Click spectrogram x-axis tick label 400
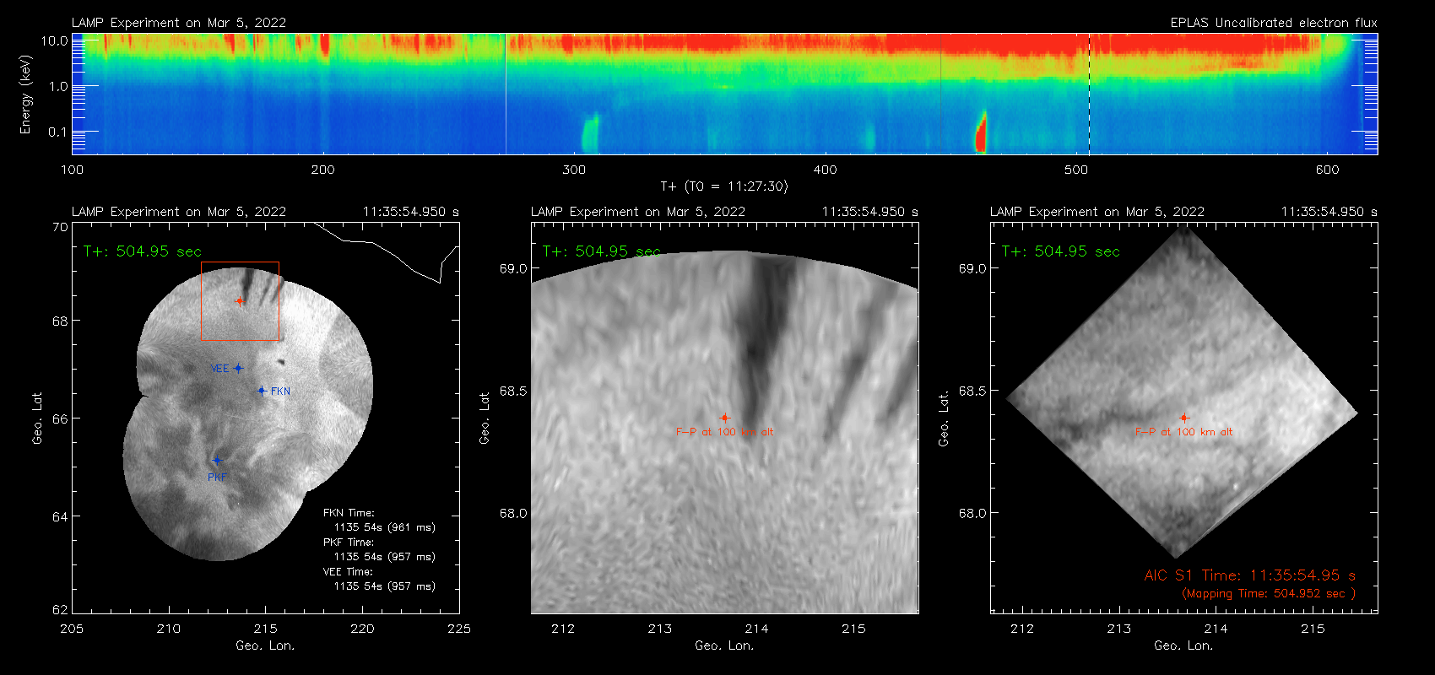The width and height of the screenshot is (1435, 675). (x=825, y=170)
